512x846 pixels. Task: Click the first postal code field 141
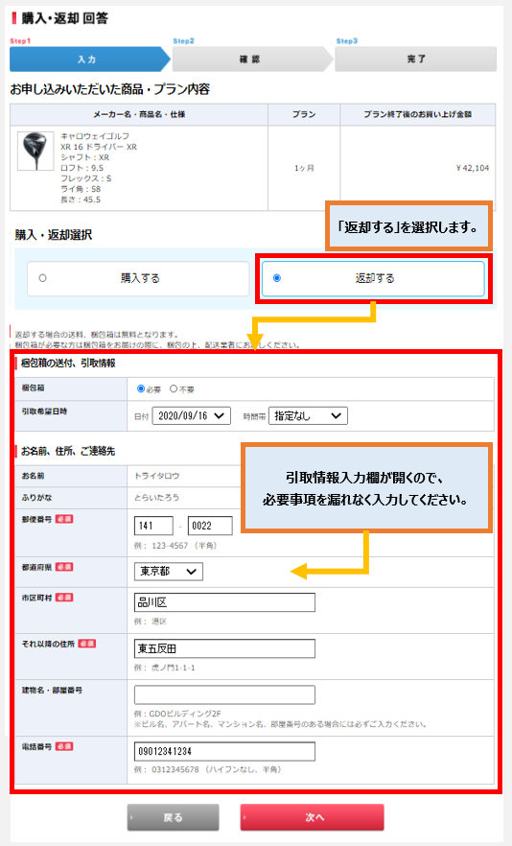click(x=153, y=526)
